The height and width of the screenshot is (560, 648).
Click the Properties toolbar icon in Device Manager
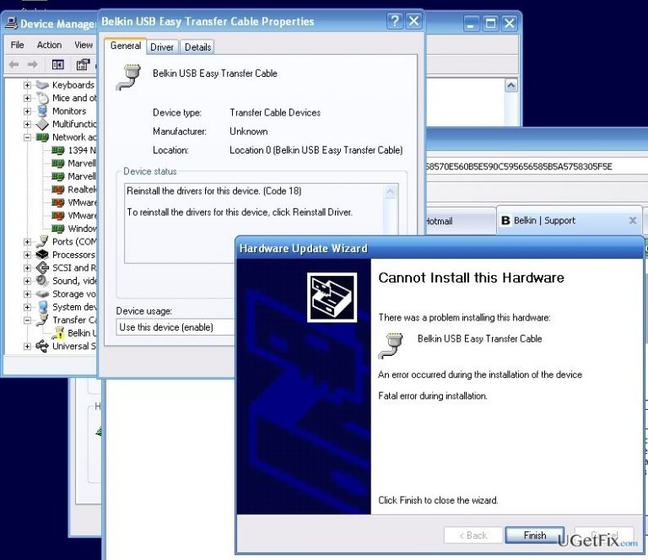(83, 64)
